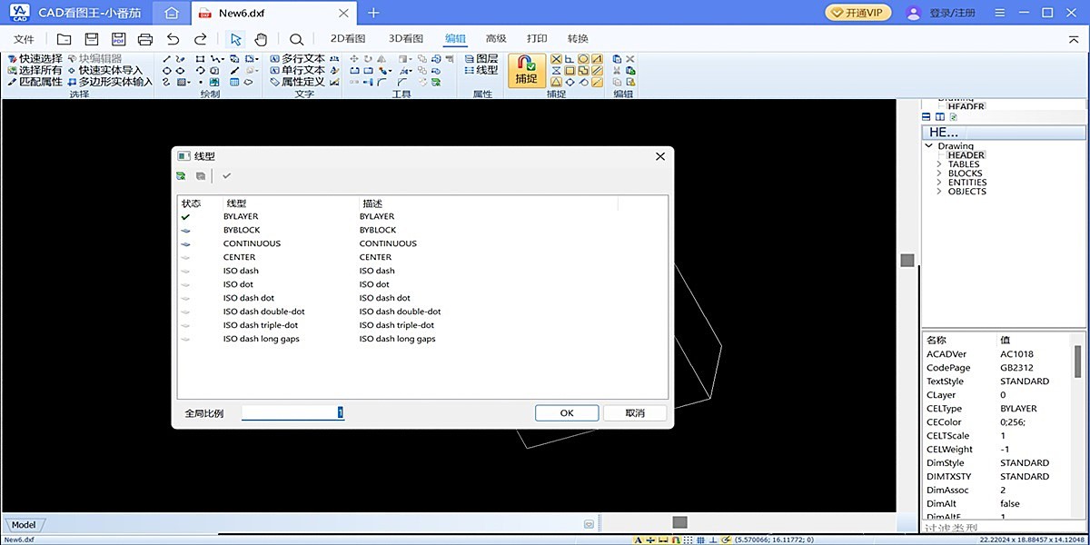This screenshot has width=1090, height=545.
Task: Click the 取消 cancel button
Action: pos(635,413)
